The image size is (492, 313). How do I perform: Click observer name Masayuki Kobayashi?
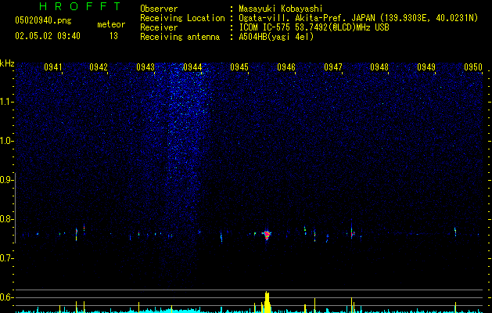281,9
